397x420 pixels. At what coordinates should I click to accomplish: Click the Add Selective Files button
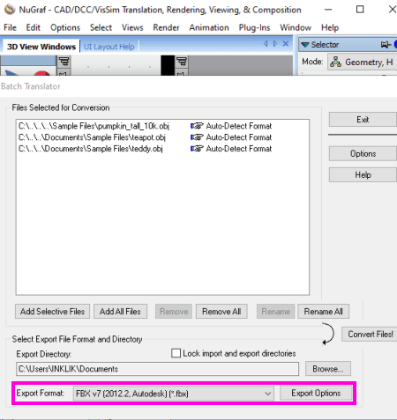click(52, 312)
